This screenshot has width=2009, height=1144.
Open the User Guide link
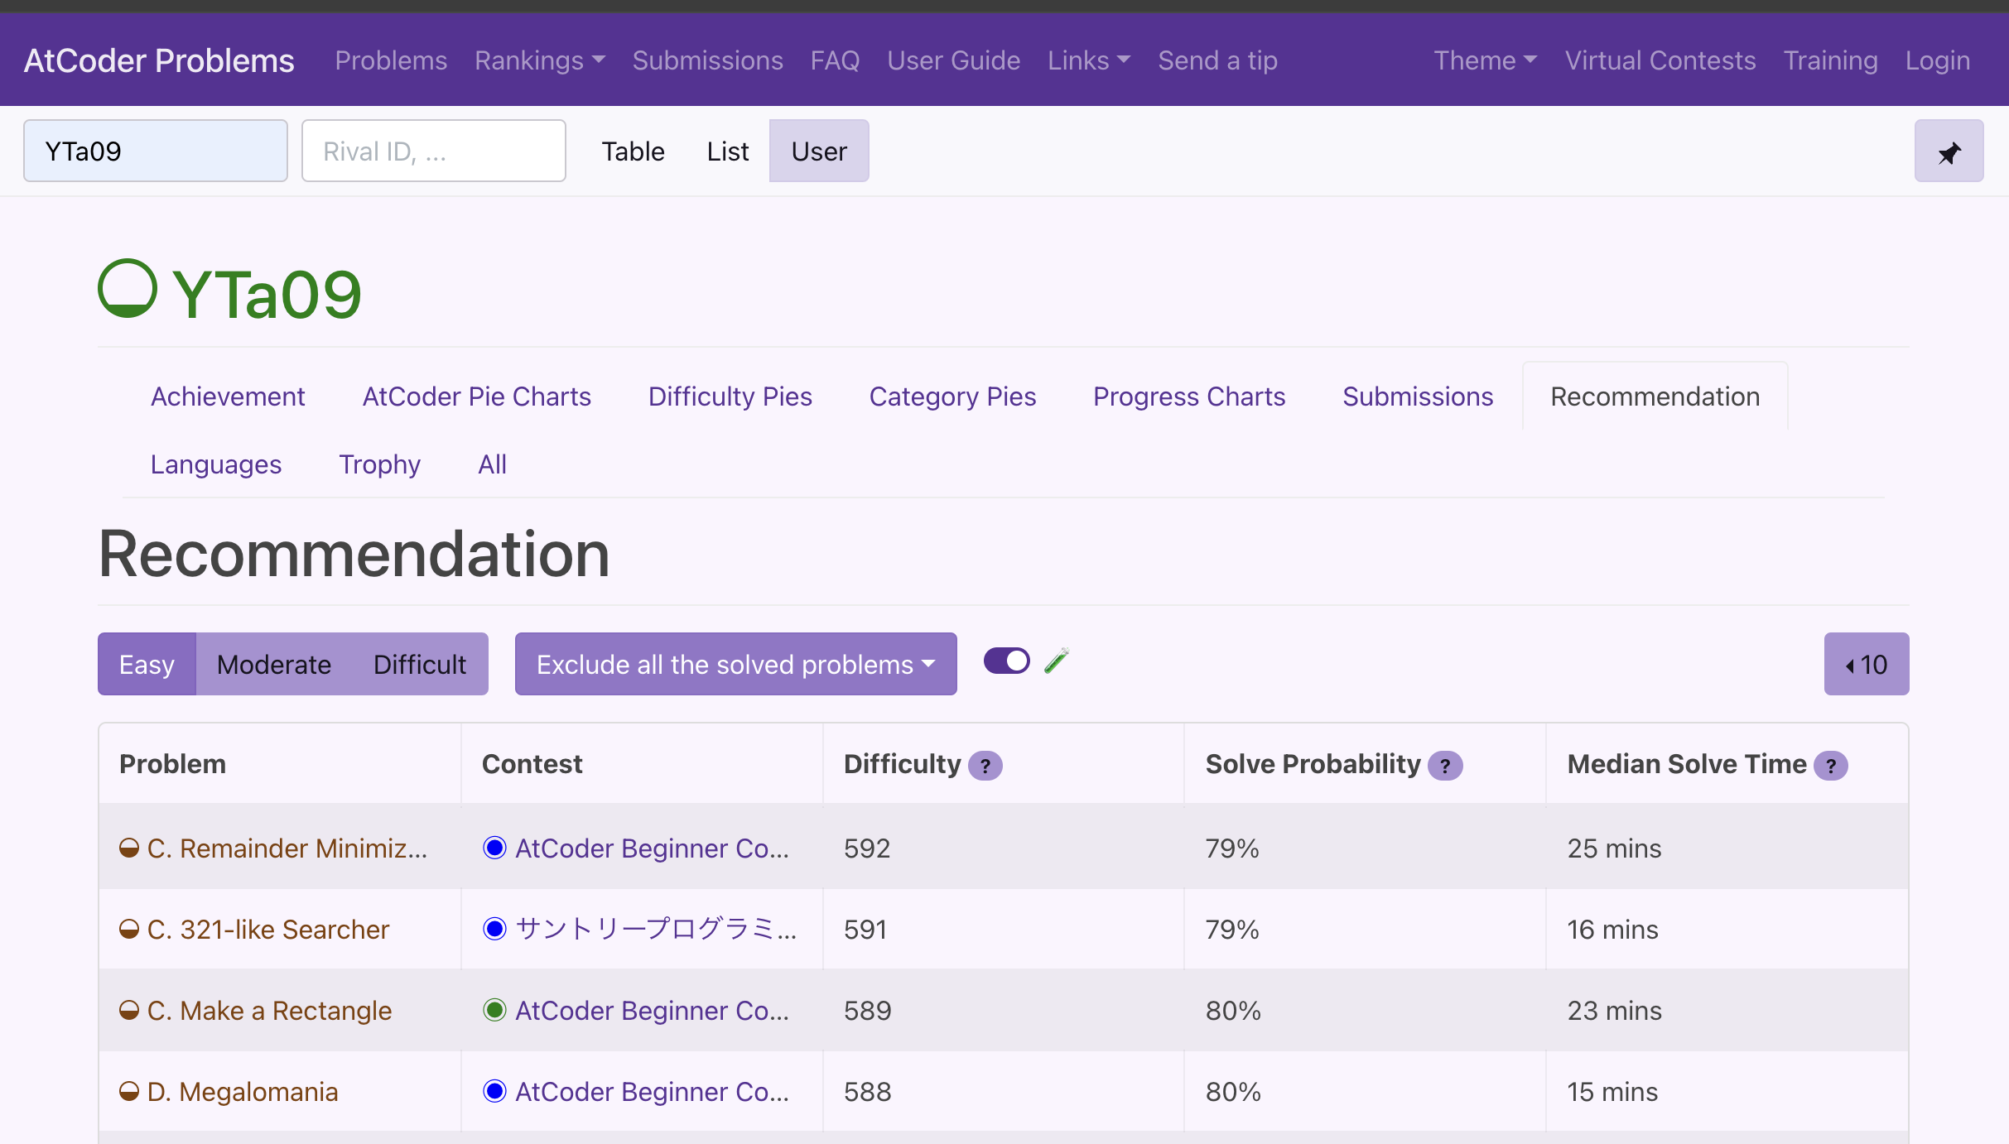coord(954,60)
